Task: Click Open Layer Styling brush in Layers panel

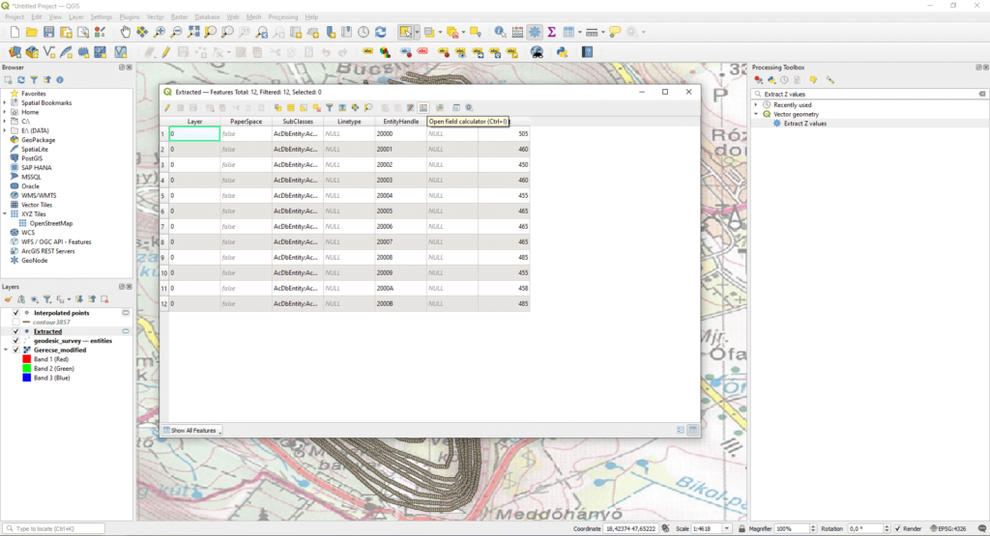Action: tap(8, 299)
